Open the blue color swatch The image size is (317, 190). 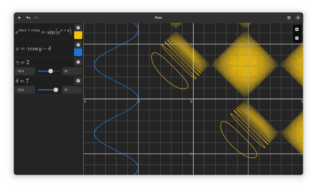(78, 52)
